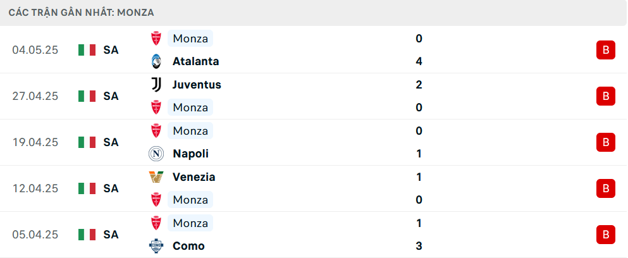Click red B badge for Como match

[606, 235]
